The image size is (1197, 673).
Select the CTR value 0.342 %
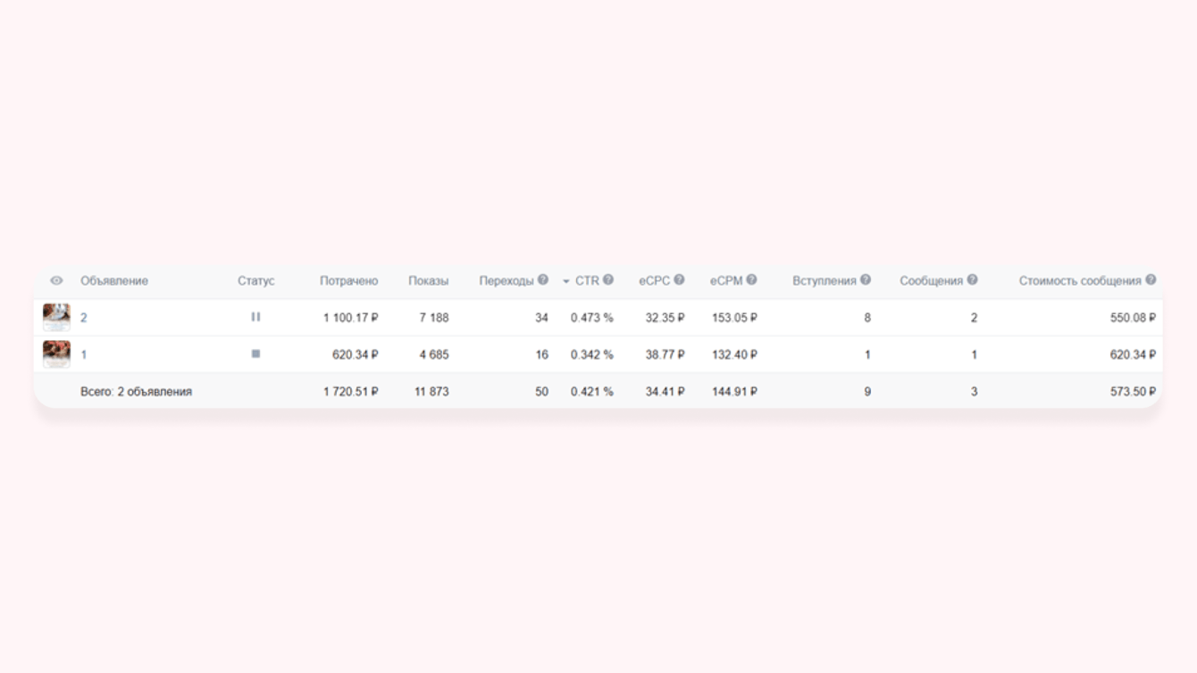coord(592,355)
